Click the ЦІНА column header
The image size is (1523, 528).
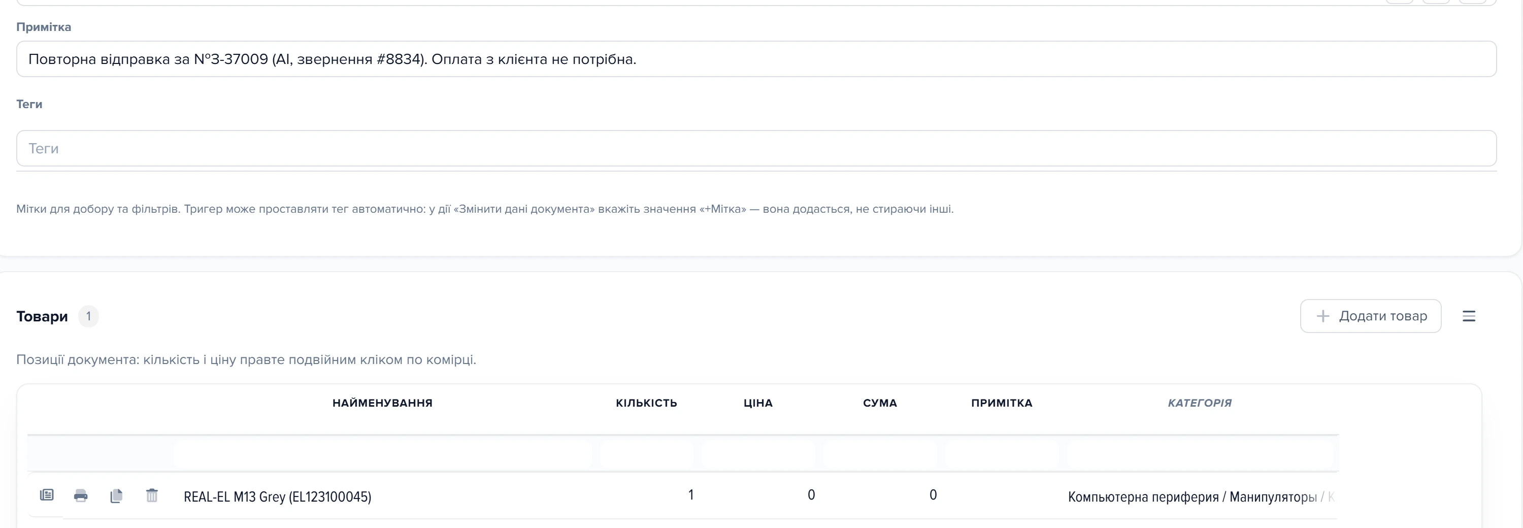[758, 403]
